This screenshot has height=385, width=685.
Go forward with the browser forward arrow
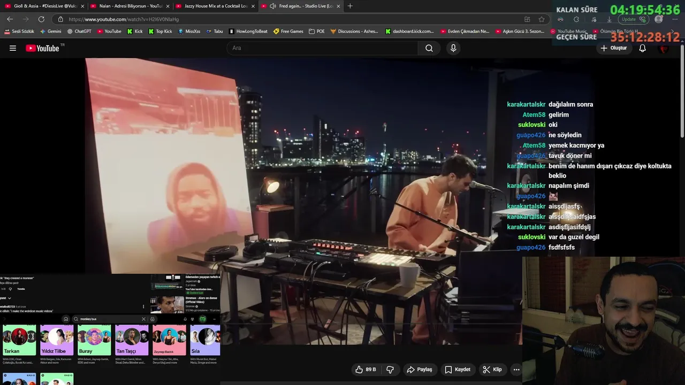tap(25, 19)
